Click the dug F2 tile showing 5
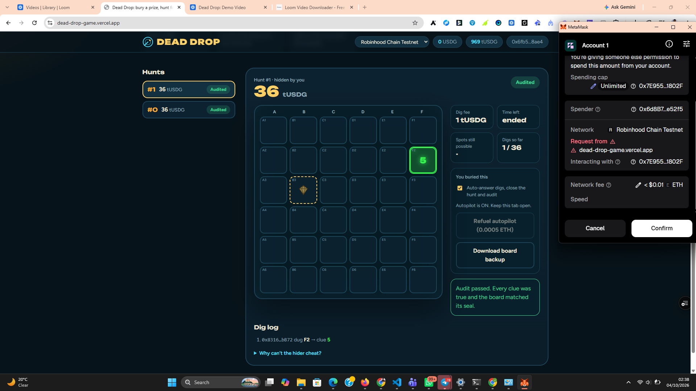 [423, 160]
